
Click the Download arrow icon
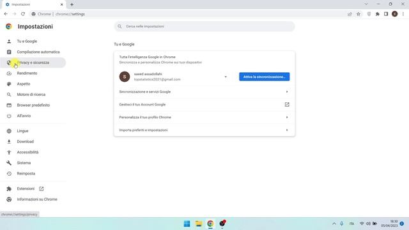click(9, 142)
